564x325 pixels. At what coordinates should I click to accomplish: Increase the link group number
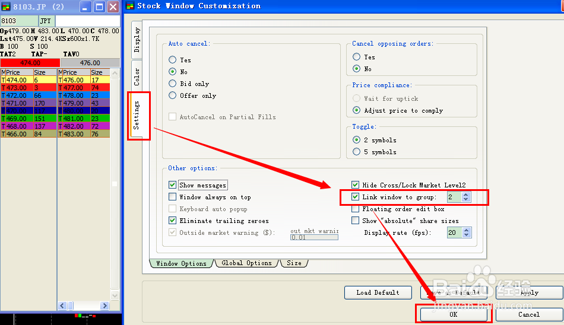(x=466, y=195)
